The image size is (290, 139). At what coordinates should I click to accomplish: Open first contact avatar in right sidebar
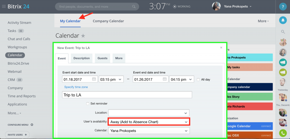pyautogui.click(x=283, y=43)
